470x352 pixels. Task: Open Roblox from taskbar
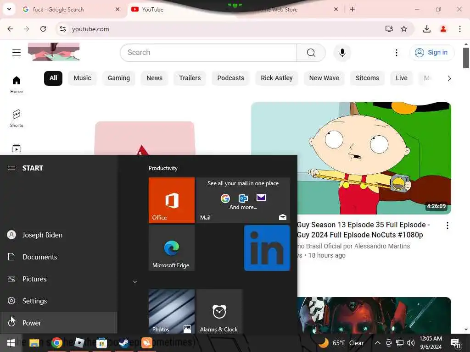click(x=79, y=343)
